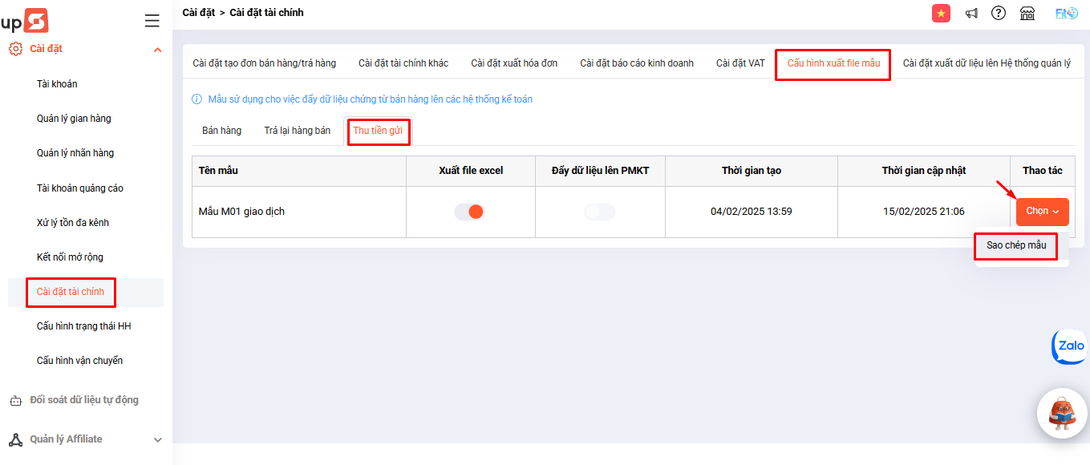Switch to the Bán hàng sub-tab
The width and height of the screenshot is (1090, 465).
[x=221, y=131]
